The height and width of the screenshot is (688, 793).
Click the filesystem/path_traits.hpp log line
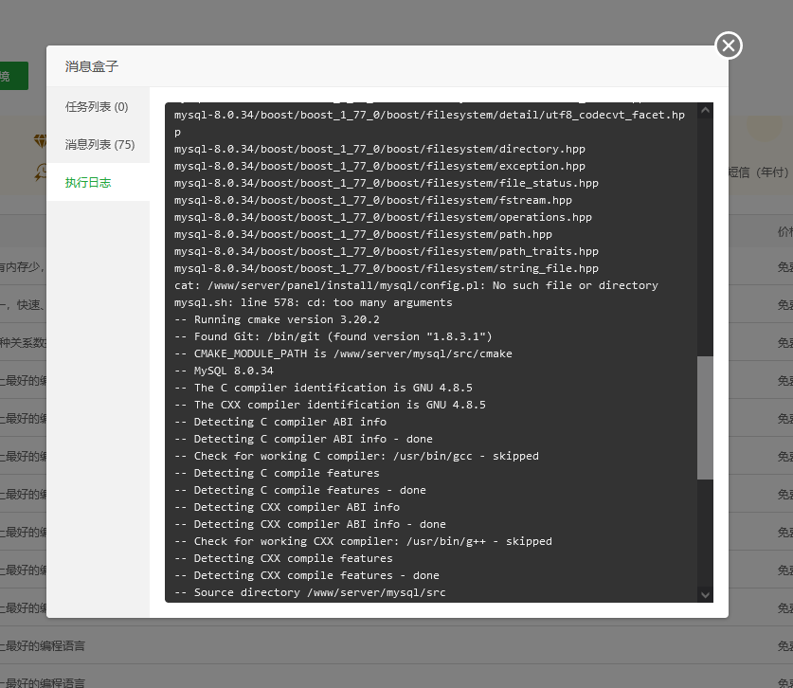386,251
